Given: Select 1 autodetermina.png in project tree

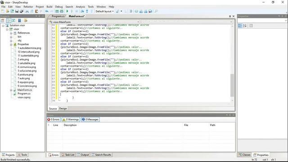Looking at the screenshot, I should click(x=29, y=48).
